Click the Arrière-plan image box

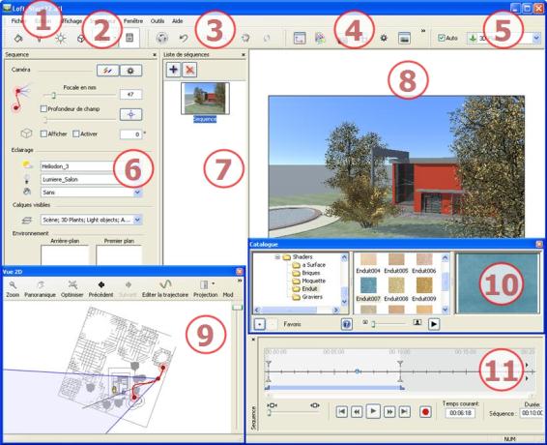tap(65, 255)
